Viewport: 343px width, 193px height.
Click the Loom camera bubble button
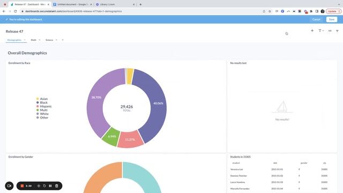coord(9,186)
